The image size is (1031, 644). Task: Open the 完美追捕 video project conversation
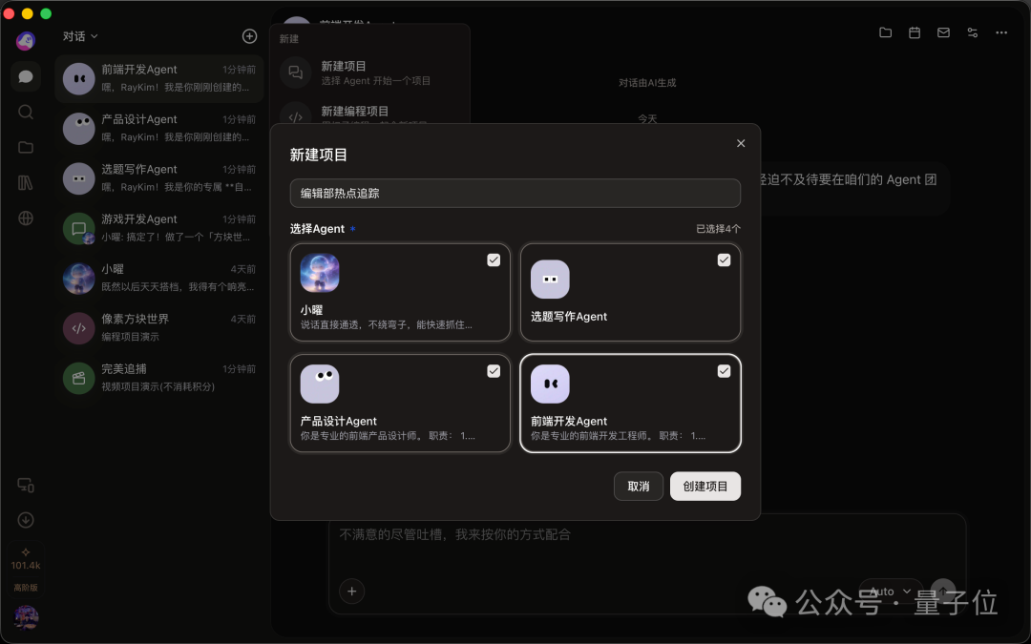(x=159, y=378)
